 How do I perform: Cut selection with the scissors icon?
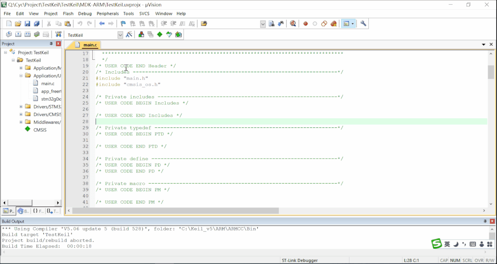click(x=49, y=24)
